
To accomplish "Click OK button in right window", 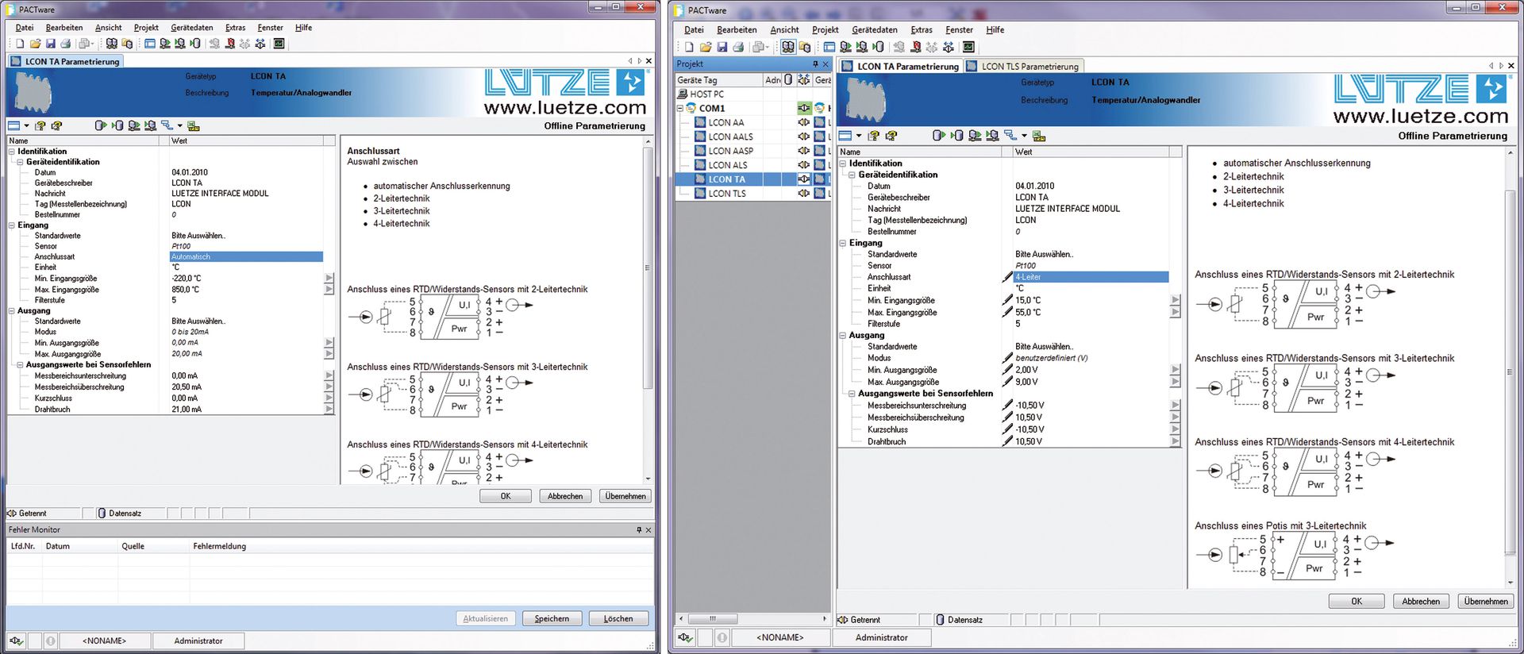I will [1357, 602].
